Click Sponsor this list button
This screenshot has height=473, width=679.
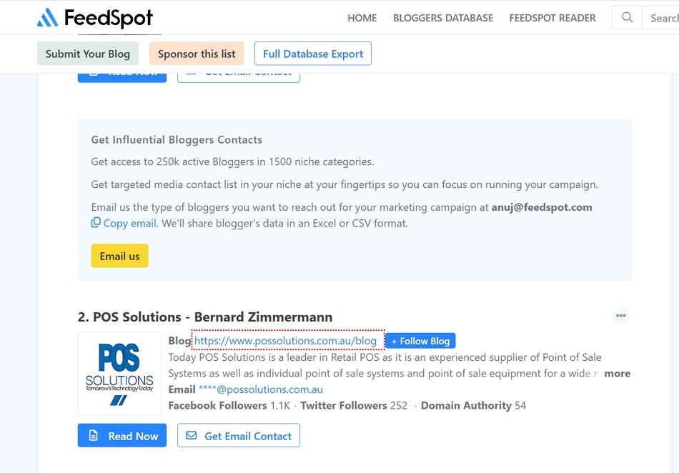tap(197, 54)
